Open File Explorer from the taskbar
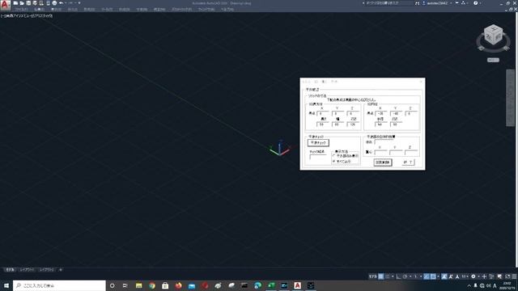518x291 pixels. (x=138, y=285)
